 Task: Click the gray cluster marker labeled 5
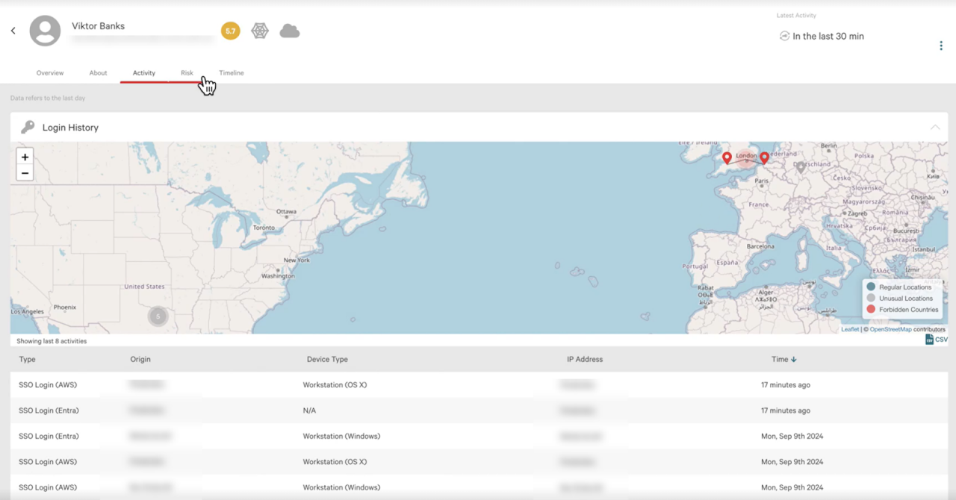[158, 316]
